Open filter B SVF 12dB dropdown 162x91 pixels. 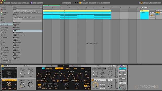coord(100,80)
